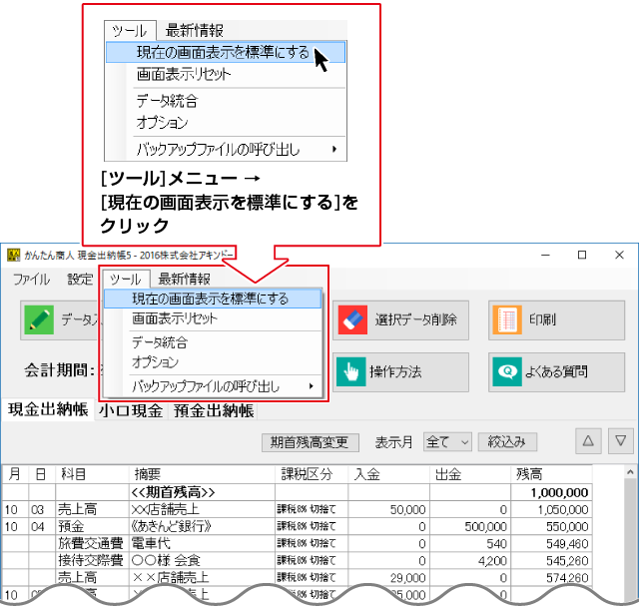Expand the 表示月 dropdown showing 全て
The width and height of the screenshot is (639, 610).
pyautogui.click(x=447, y=440)
